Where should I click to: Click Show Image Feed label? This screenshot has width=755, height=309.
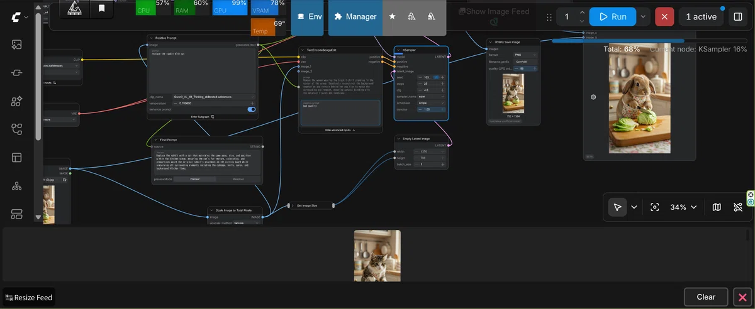point(494,11)
